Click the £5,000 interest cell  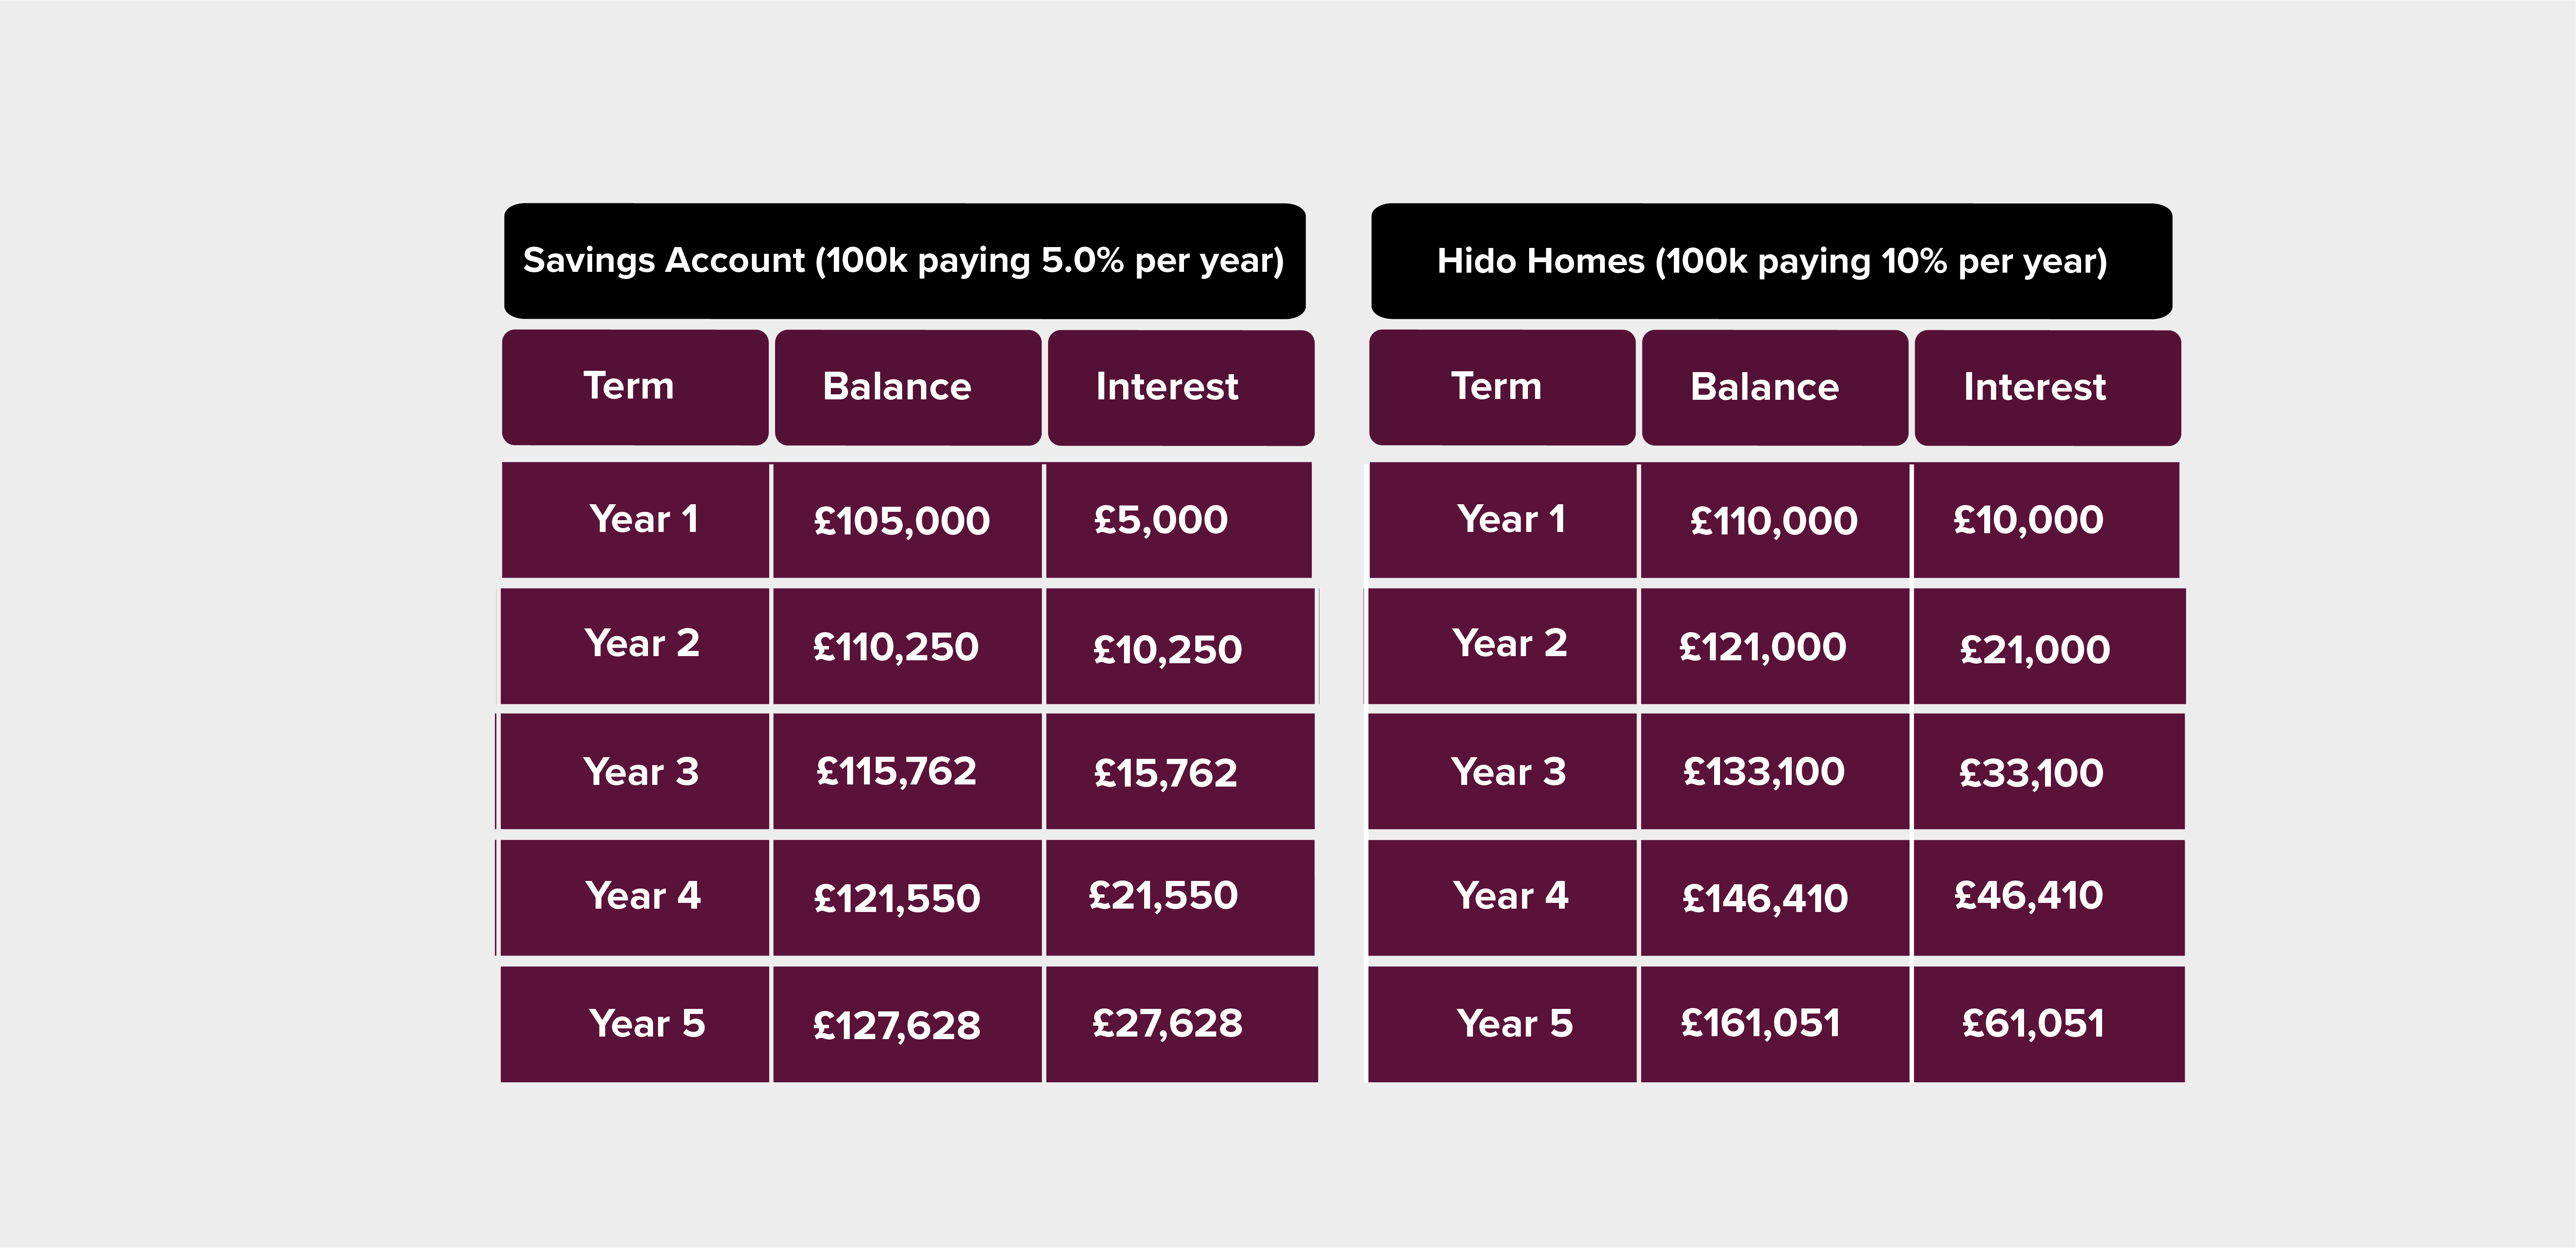coord(1179,520)
